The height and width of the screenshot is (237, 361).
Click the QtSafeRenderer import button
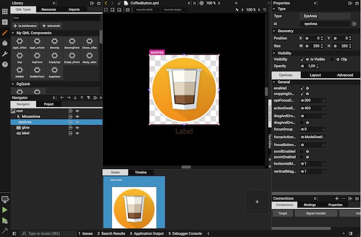[25, 26]
